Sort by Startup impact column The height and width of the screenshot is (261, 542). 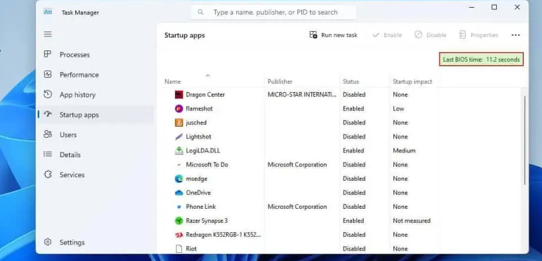(x=412, y=82)
